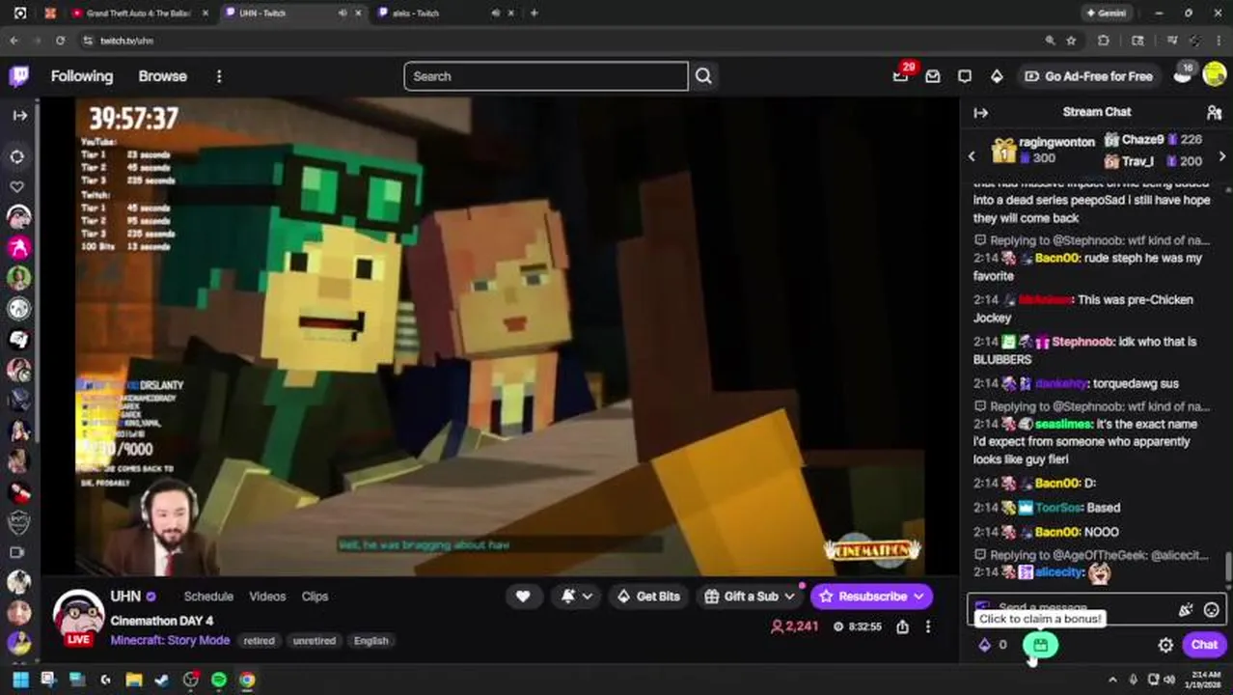1233x695 pixels.
Task: Click the Get Bits button
Action: [647, 597]
